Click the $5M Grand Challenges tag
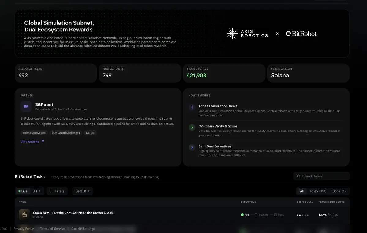The height and width of the screenshot is (233, 367). tap(66, 133)
